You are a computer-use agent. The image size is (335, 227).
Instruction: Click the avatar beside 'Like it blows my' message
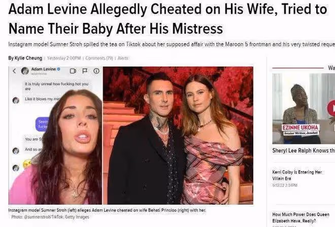tap(16, 100)
